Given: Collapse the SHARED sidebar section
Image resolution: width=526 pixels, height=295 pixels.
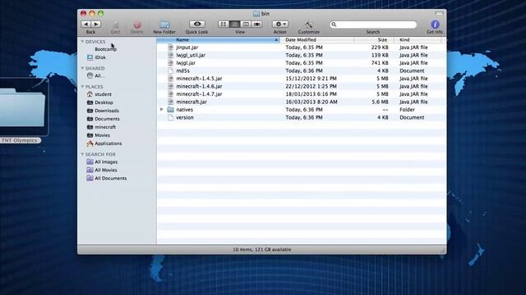Looking at the screenshot, I should coord(82,68).
